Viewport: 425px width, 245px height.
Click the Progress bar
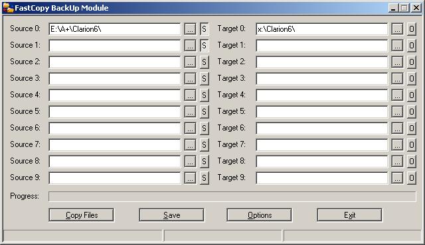point(232,197)
